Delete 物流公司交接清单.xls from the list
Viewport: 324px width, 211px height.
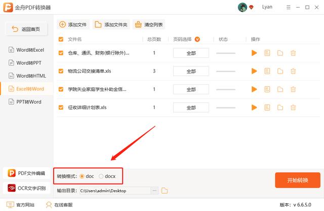click(293, 71)
